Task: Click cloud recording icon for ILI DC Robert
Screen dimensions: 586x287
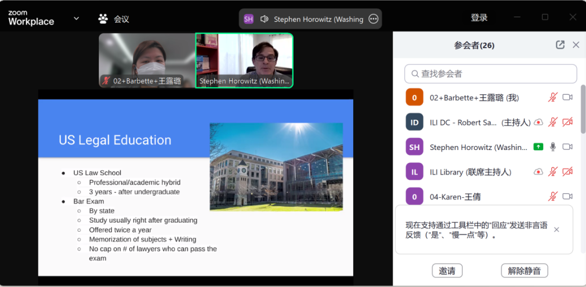Action: point(538,122)
